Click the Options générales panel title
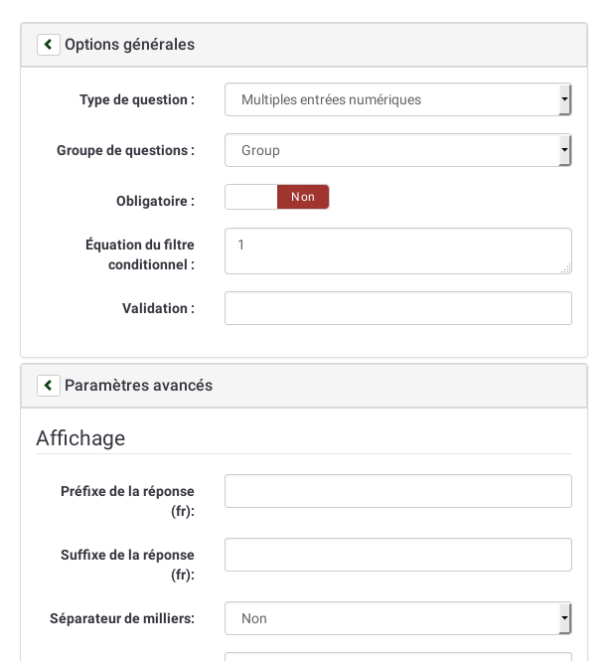 click(x=129, y=45)
